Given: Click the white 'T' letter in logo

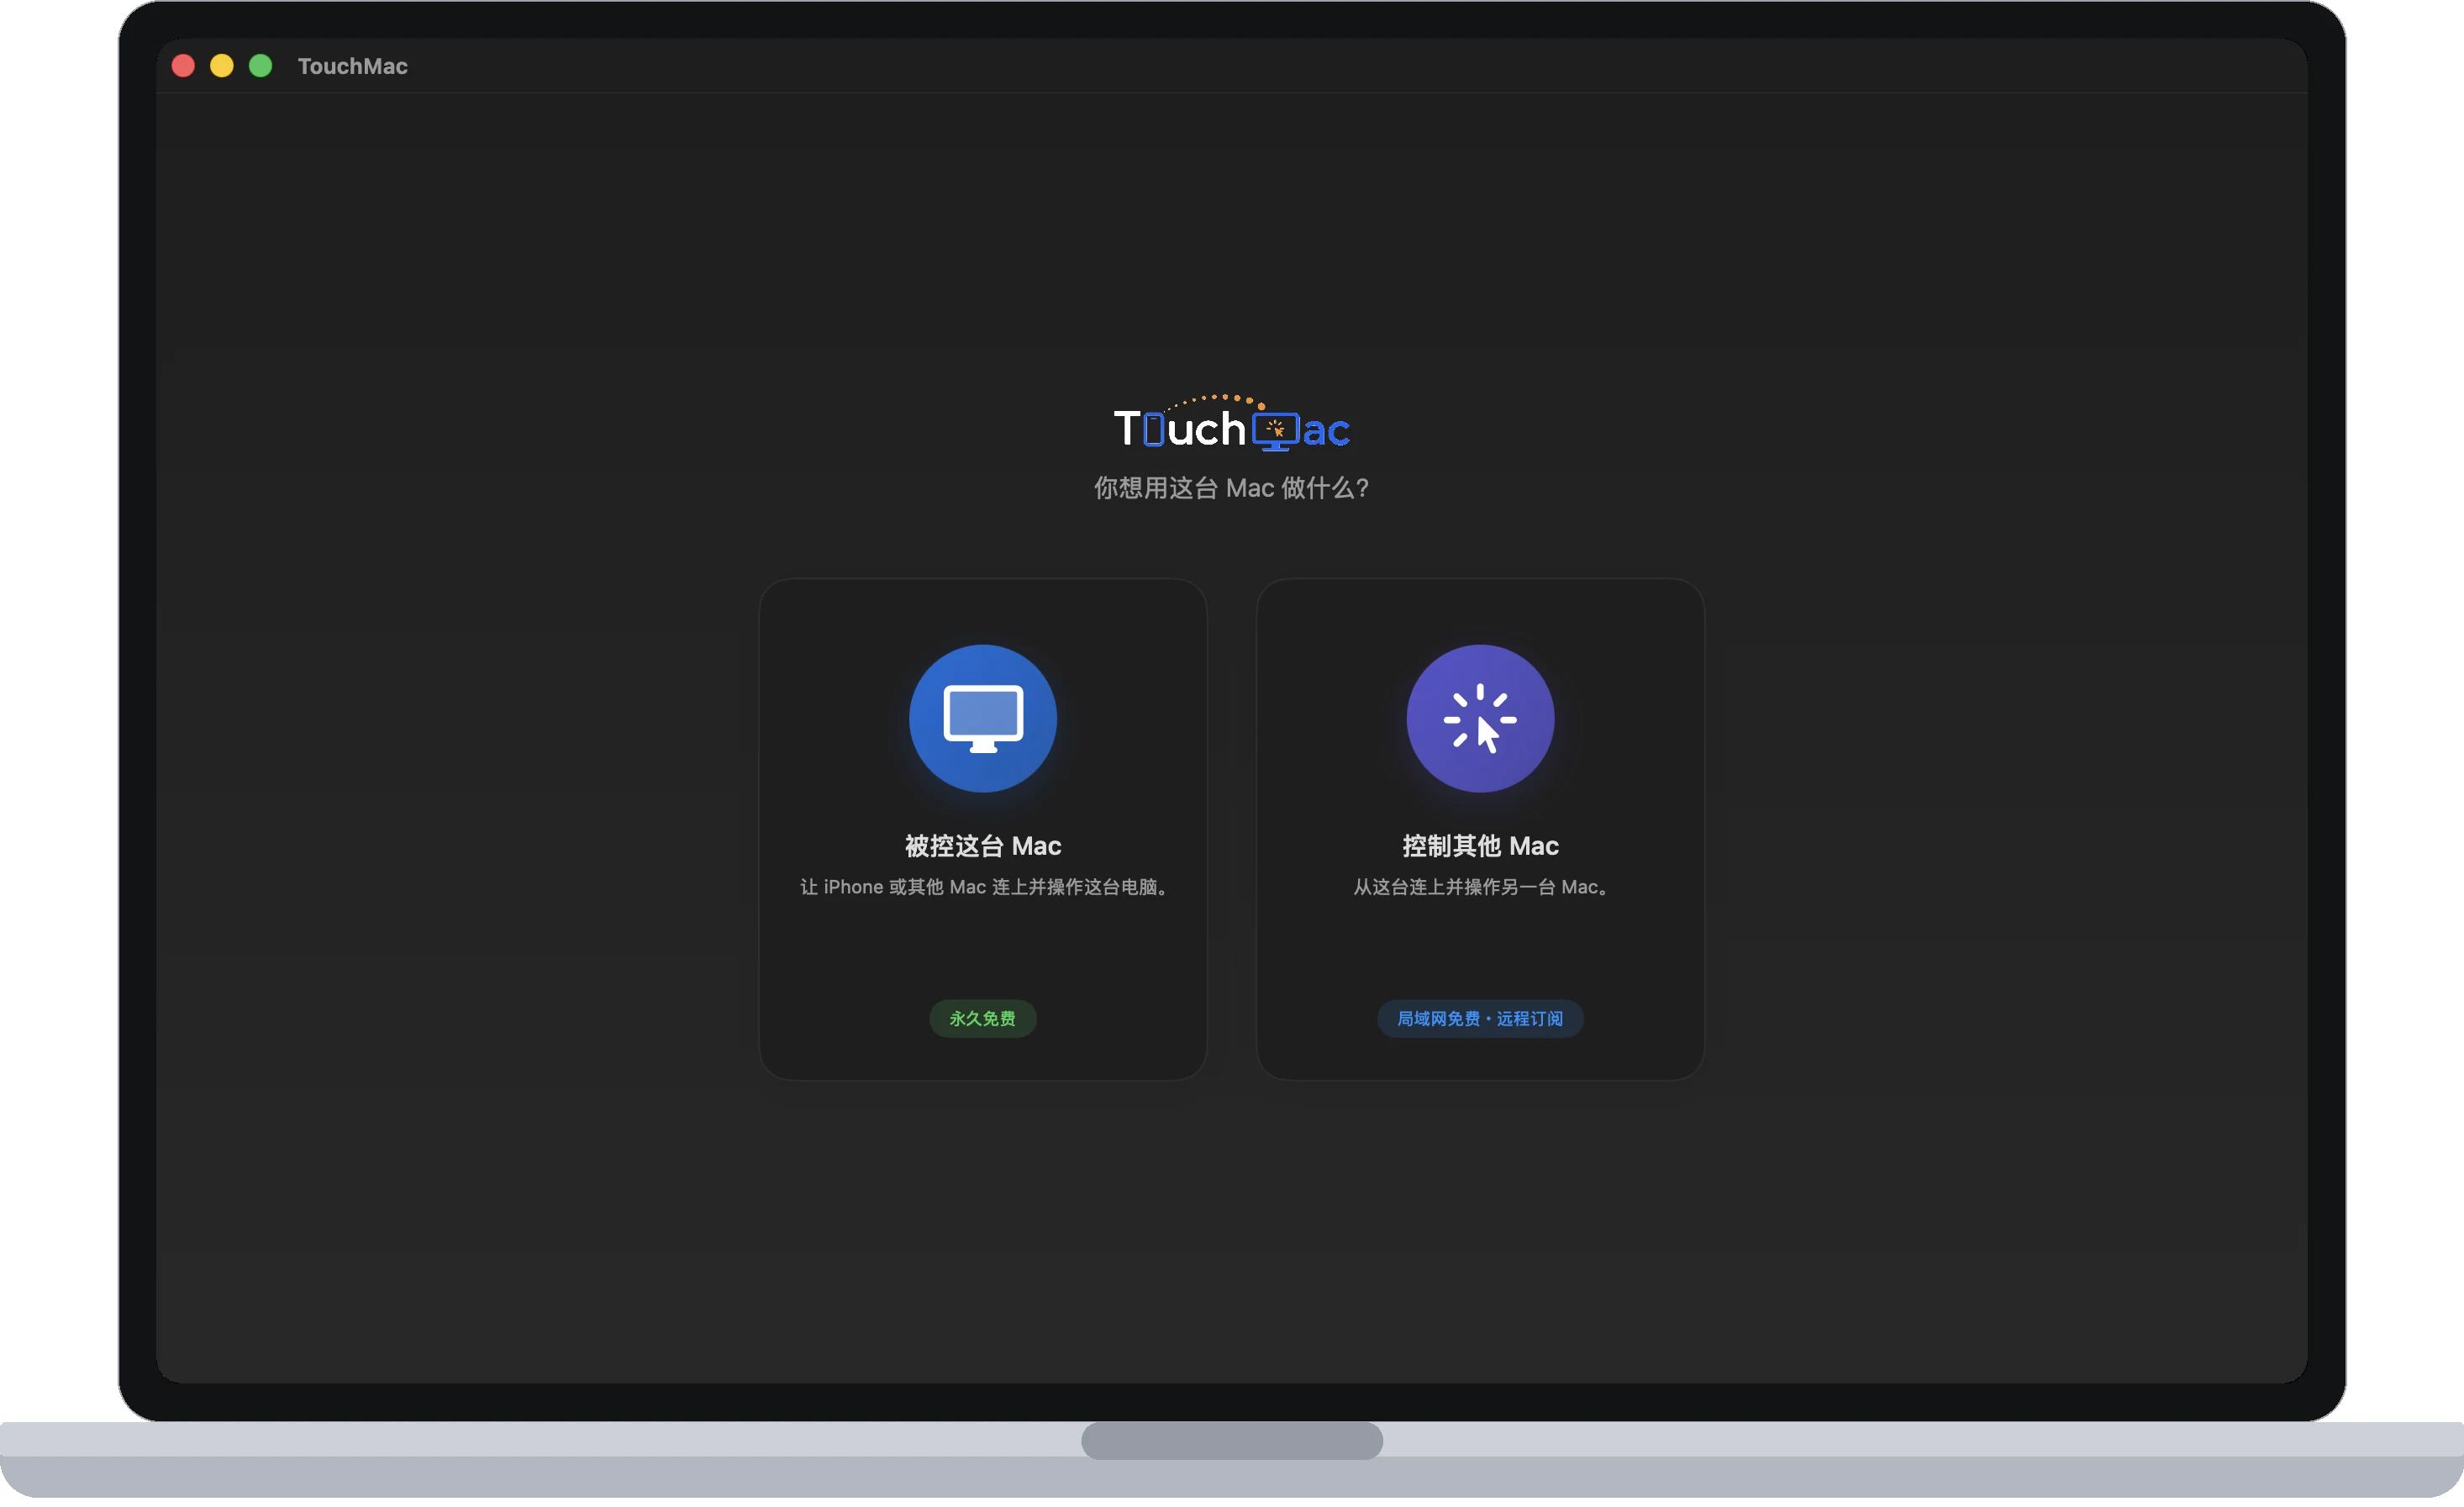Looking at the screenshot, I should point(1127,428).
